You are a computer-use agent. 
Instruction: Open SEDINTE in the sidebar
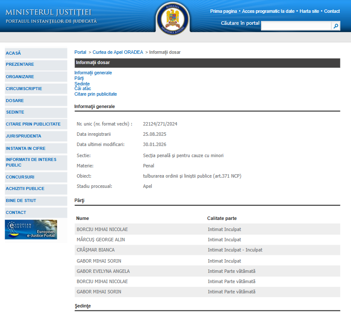click(15, 112)
